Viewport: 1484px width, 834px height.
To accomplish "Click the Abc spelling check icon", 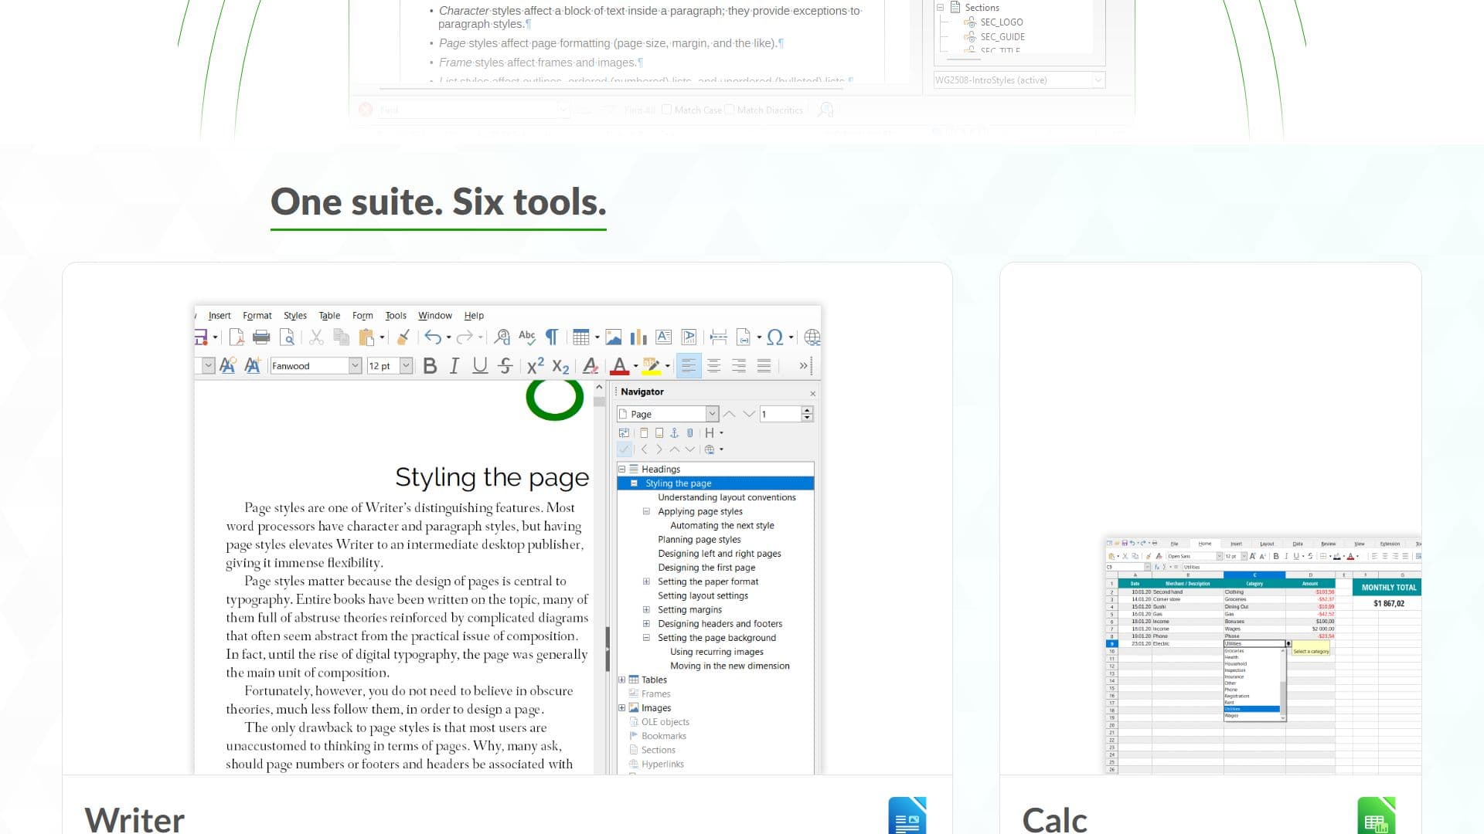I will (x=527, y=337).
